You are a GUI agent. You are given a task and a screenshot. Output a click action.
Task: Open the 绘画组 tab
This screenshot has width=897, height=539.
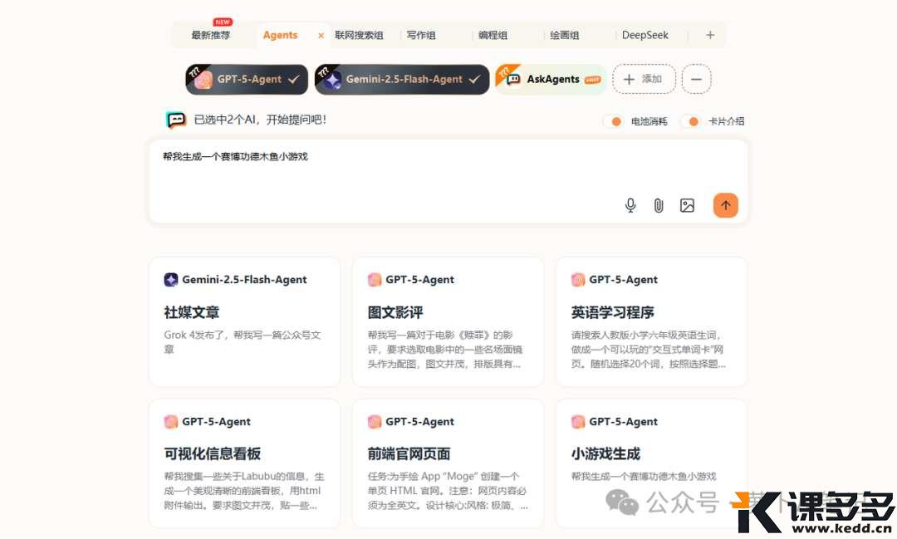565,35
